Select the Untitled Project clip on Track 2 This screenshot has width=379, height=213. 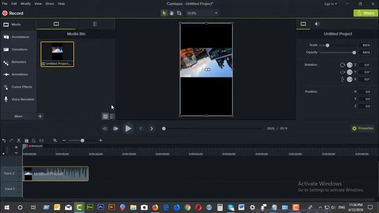tap(56, 173)
